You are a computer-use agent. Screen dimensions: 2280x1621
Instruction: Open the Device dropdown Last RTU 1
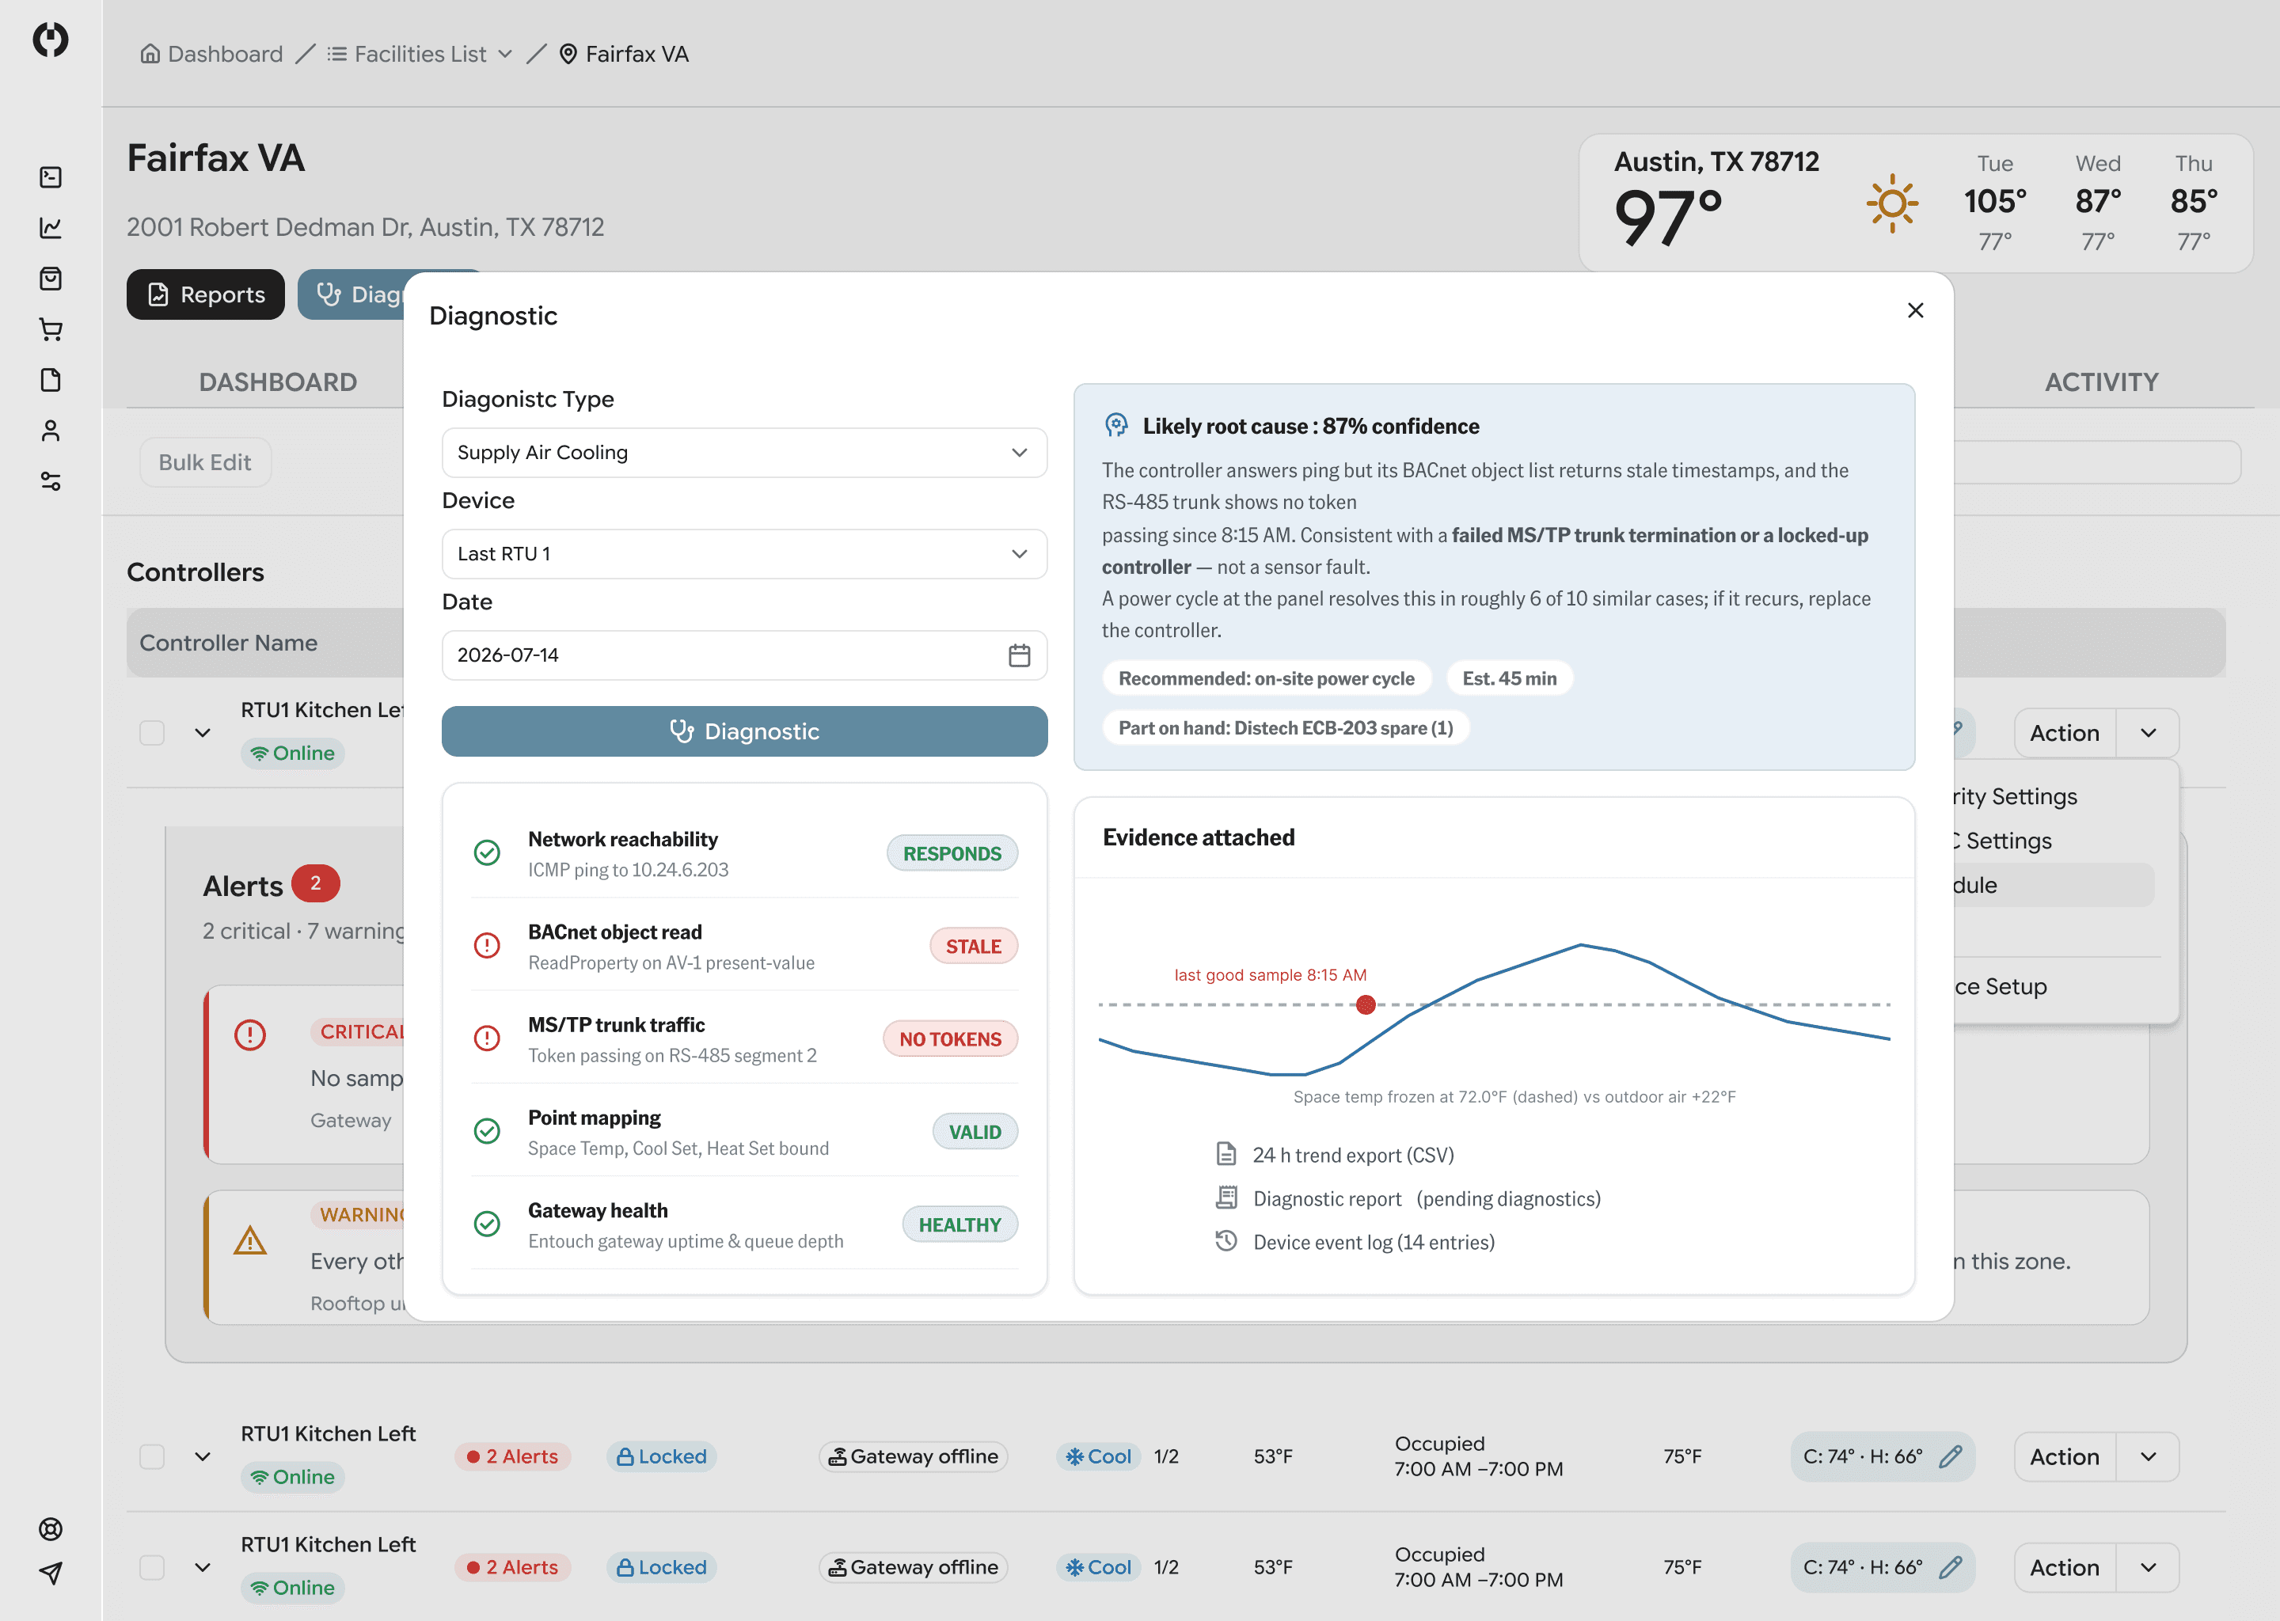tap(743, 554)
